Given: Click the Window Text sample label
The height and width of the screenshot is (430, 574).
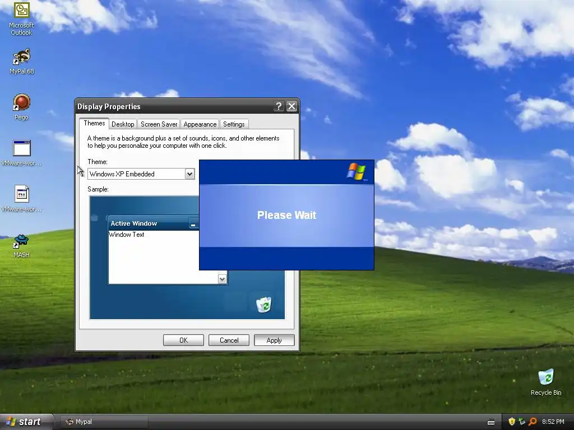Looking at the screenshot, I should (127, 235).
